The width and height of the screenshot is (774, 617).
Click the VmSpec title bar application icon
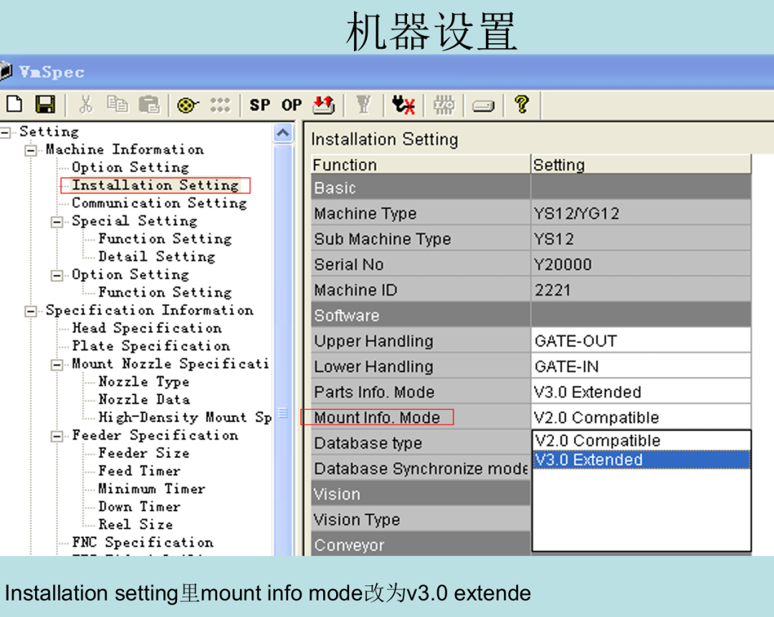click(x=6, y=72)
